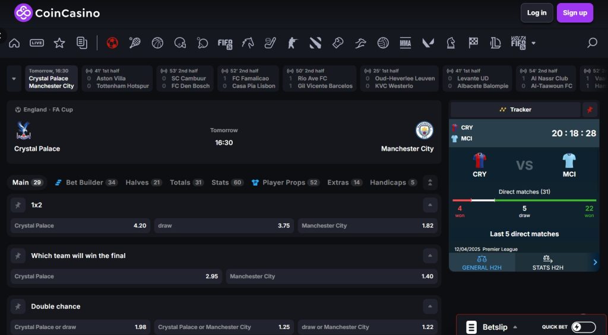Open Aston Villa vs Tottenham live match
This screenshot has width=608, height=335.
(118, 79)
